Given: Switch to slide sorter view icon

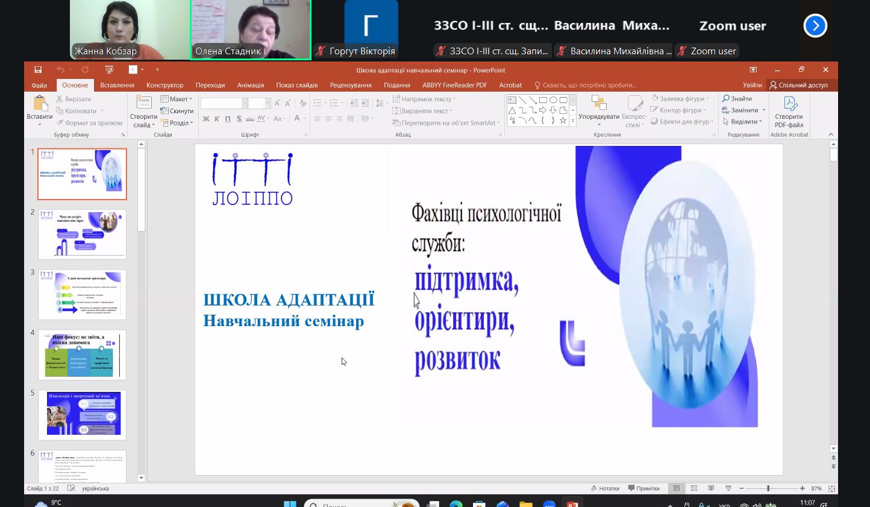Looking at the screenshot, I should (694, 488).
